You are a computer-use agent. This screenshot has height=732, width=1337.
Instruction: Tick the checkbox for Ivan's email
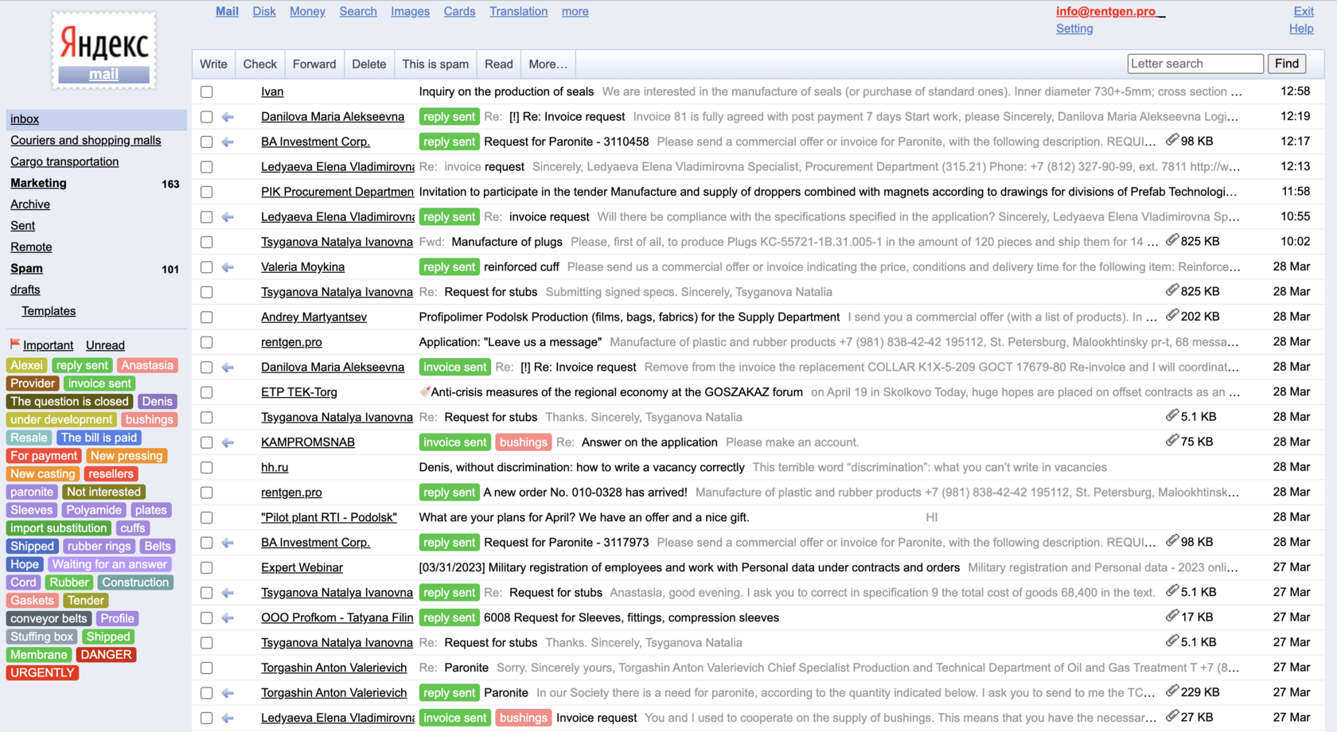pyautogui.click(x=207, y=92)
